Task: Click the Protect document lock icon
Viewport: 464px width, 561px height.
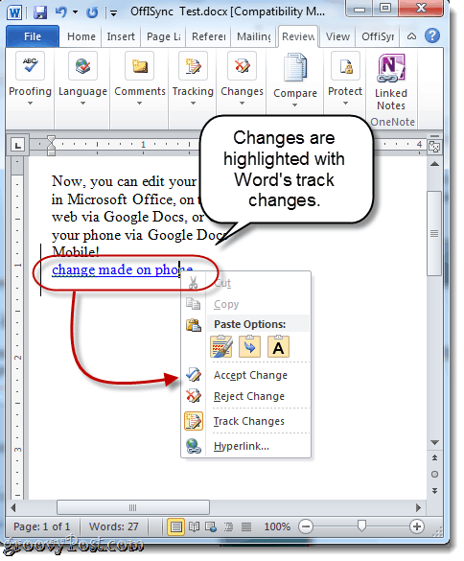Action: coord(345,65)
